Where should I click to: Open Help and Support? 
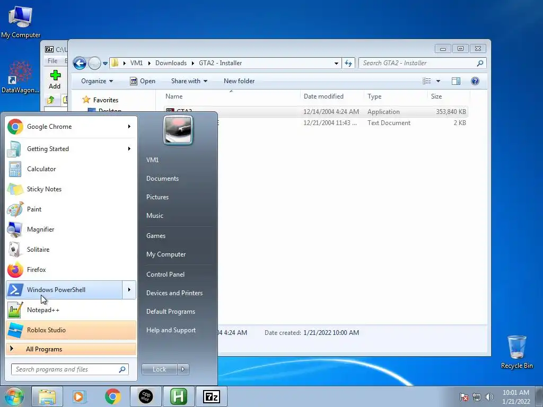[171, 330]
